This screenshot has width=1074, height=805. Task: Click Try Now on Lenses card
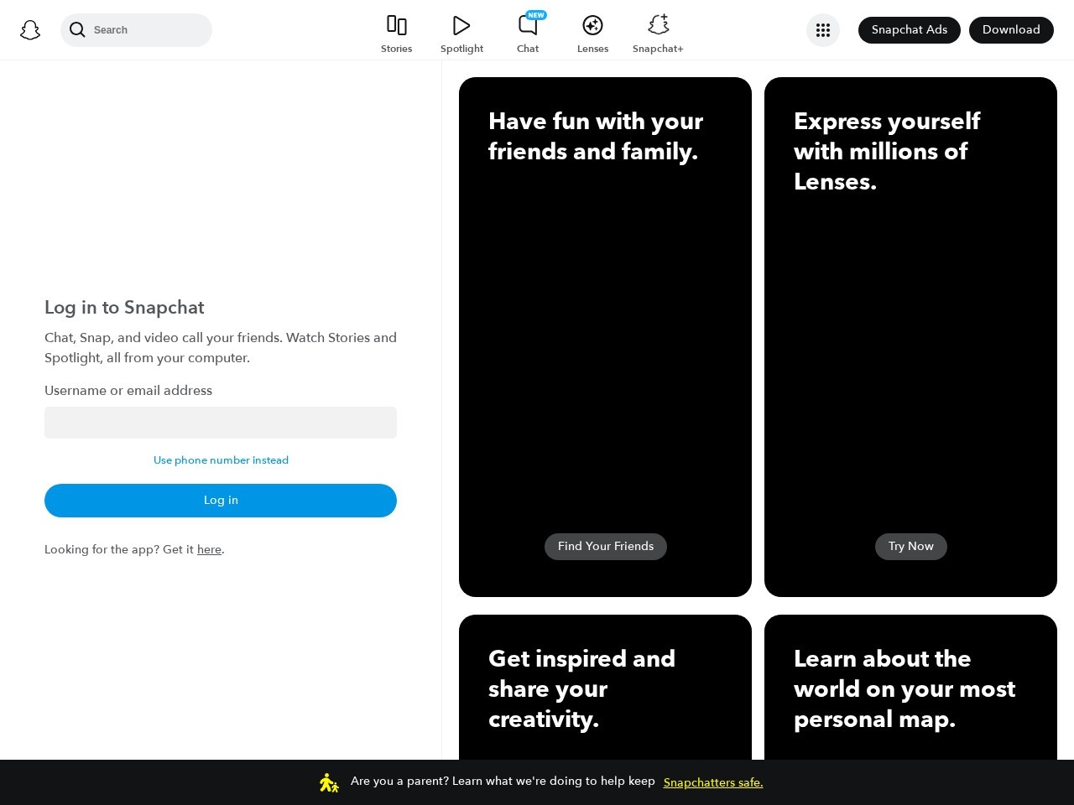point(910,547)
